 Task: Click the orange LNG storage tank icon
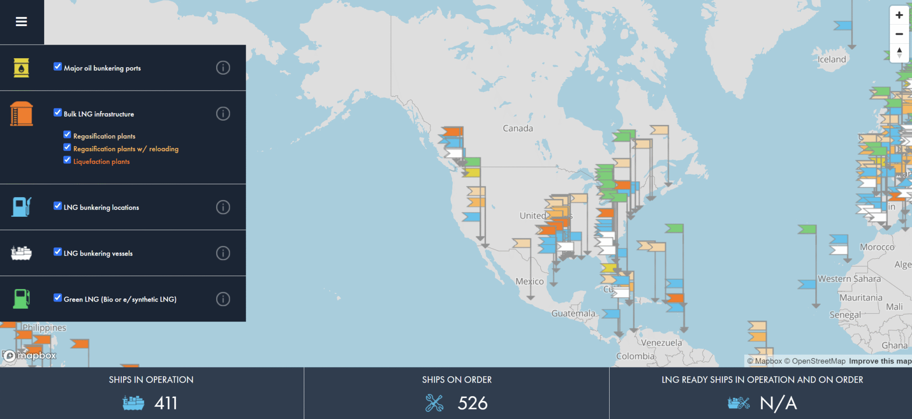pos(21,114)
